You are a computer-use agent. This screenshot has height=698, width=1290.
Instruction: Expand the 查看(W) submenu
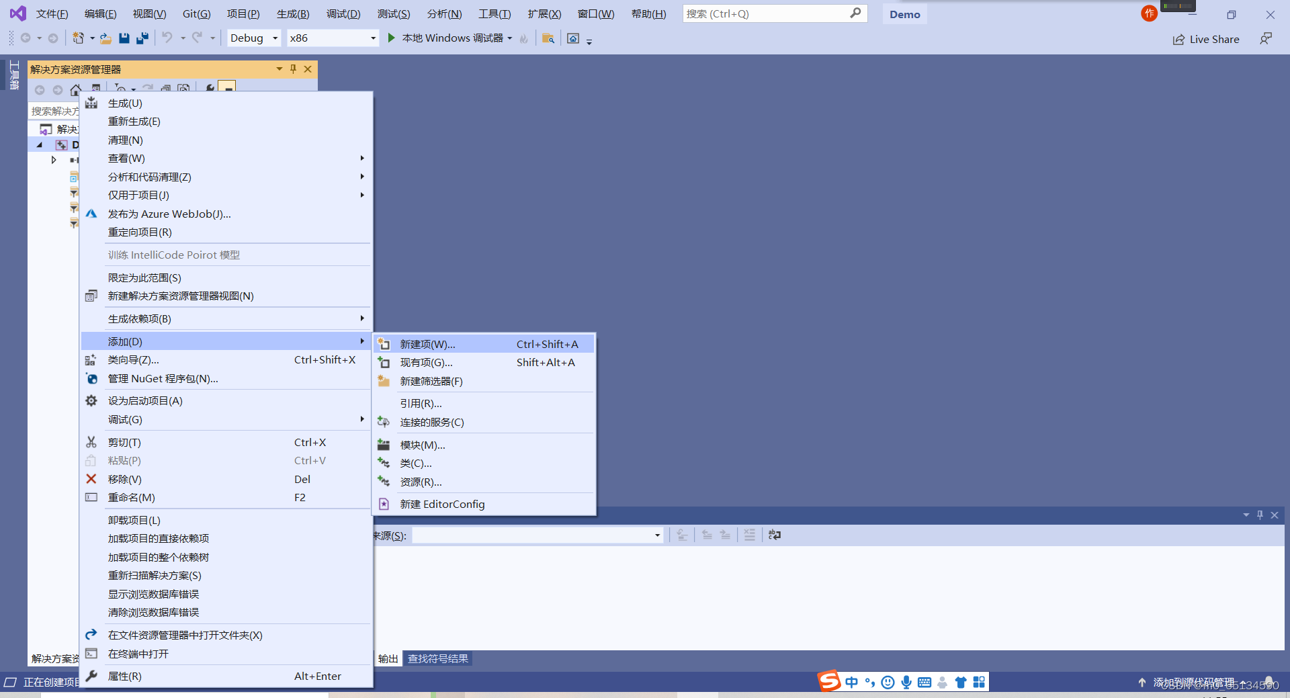point(226,159)
